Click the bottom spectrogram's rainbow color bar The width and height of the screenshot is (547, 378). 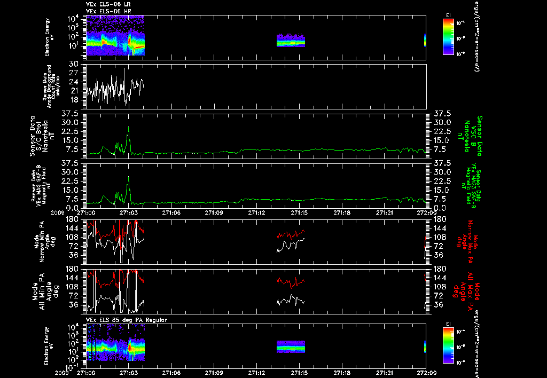448,345
